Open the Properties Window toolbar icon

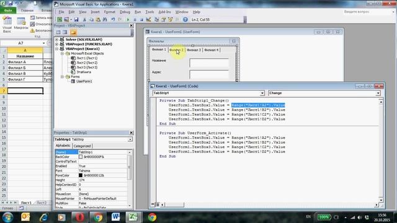click(x=164, y=19)
